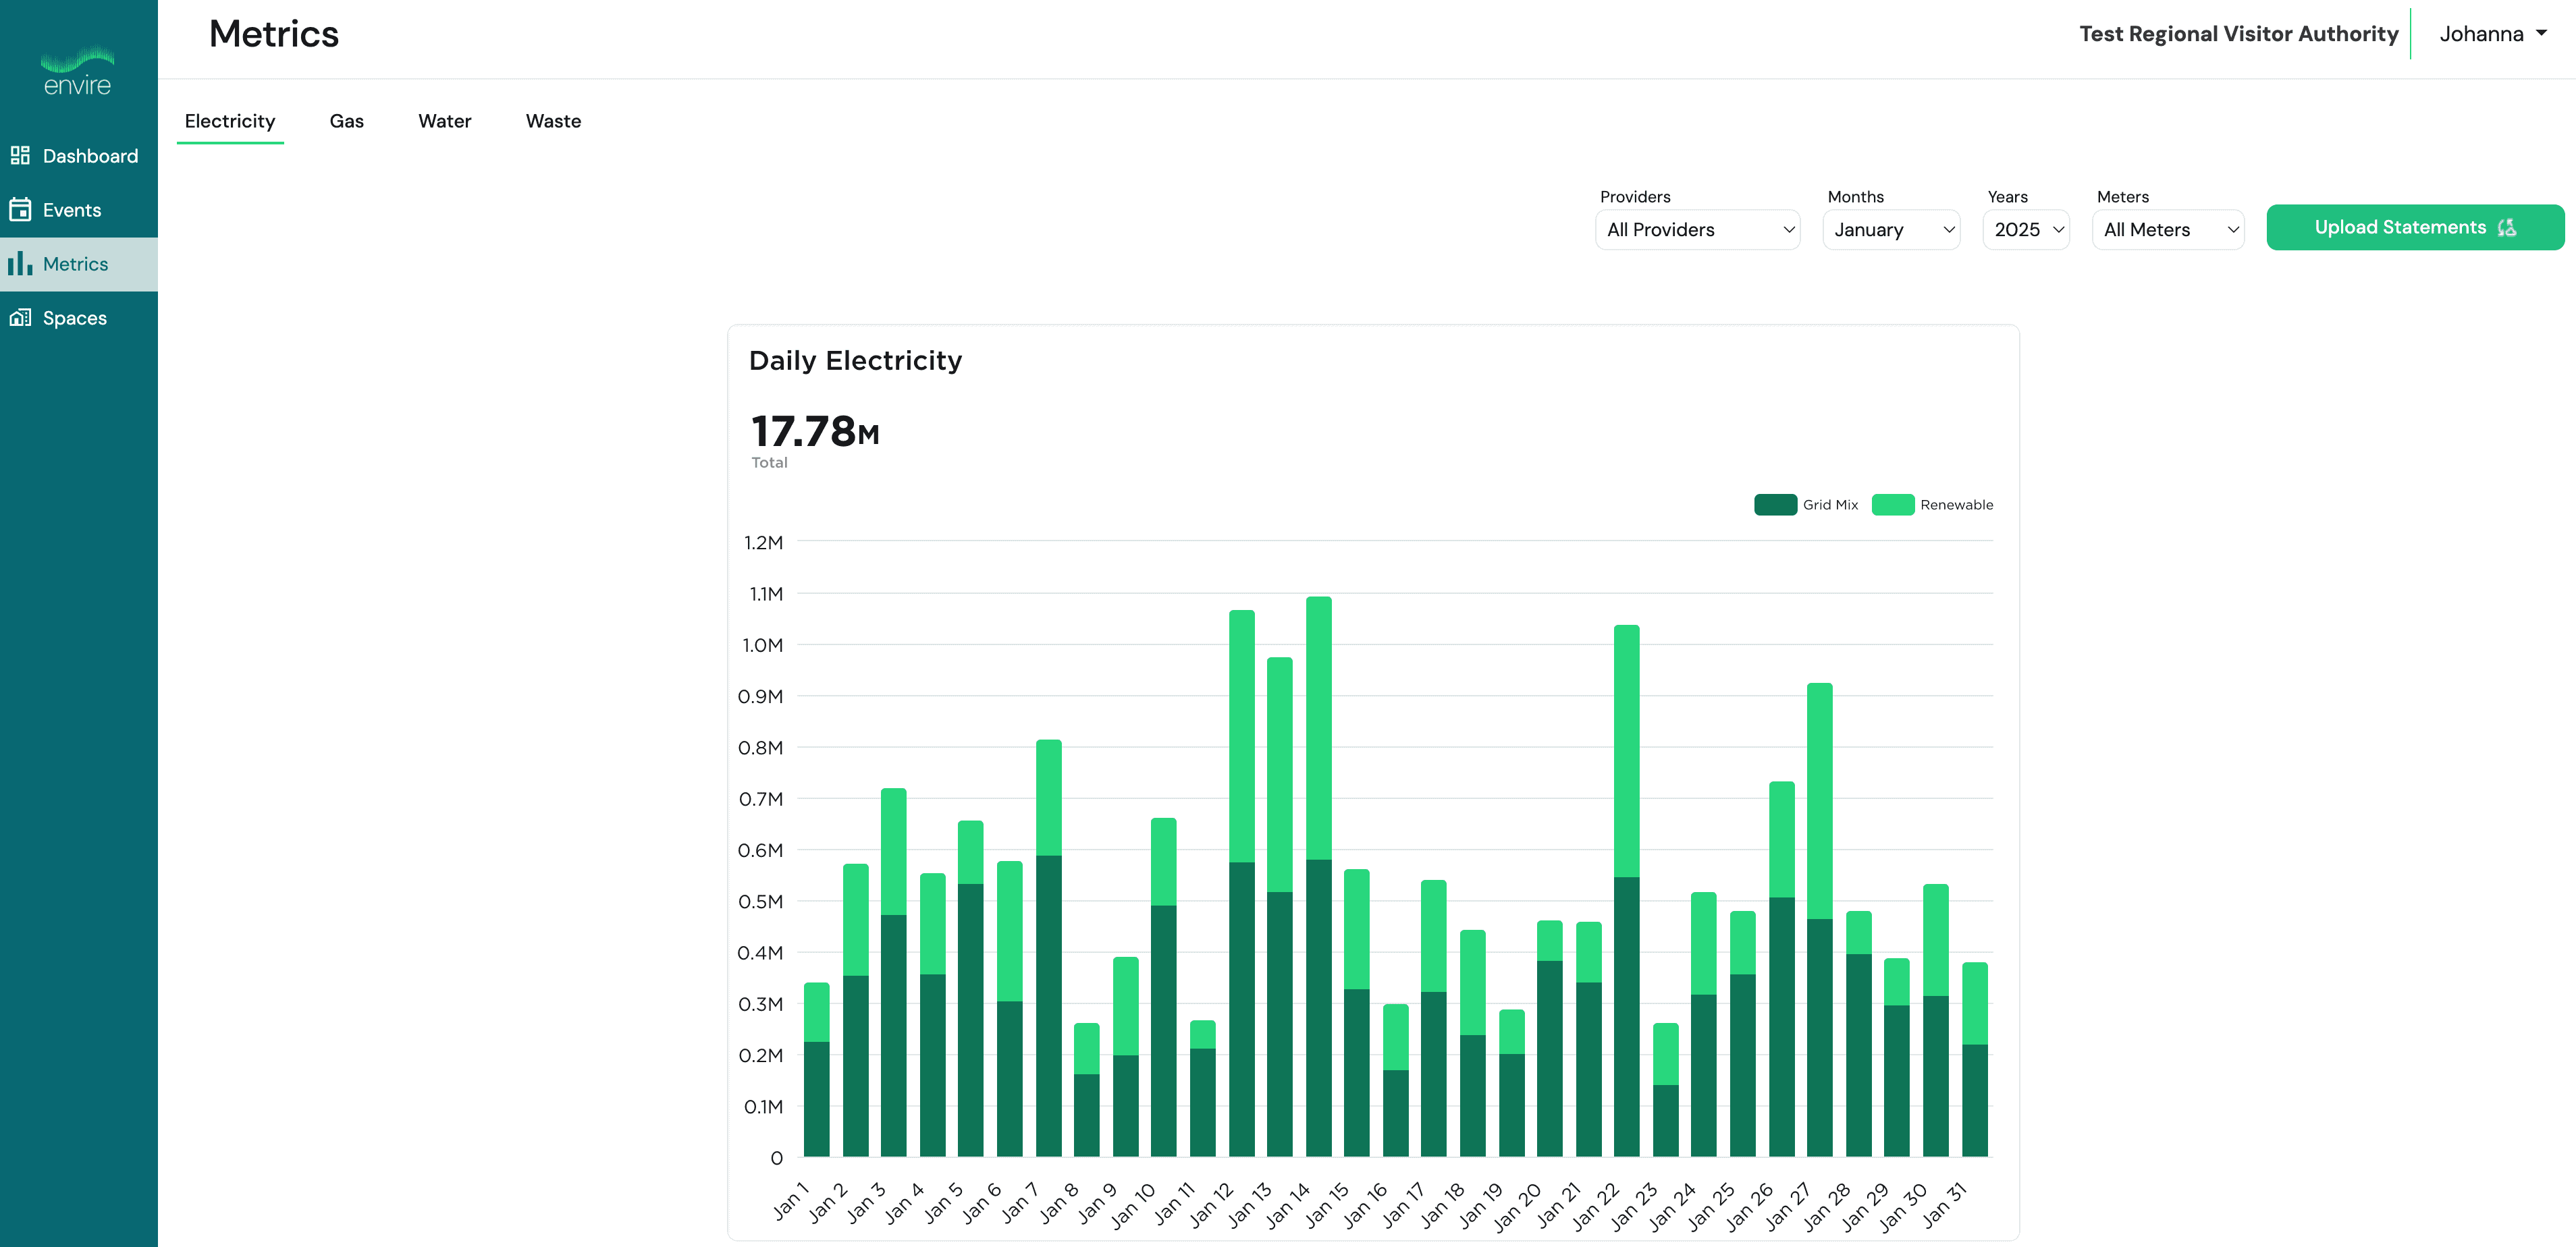Image resolution: width=2576 pixels, height=1247 pixels.
Task: Expand the Johanna user menu arrow
Action: [2542, 33]
